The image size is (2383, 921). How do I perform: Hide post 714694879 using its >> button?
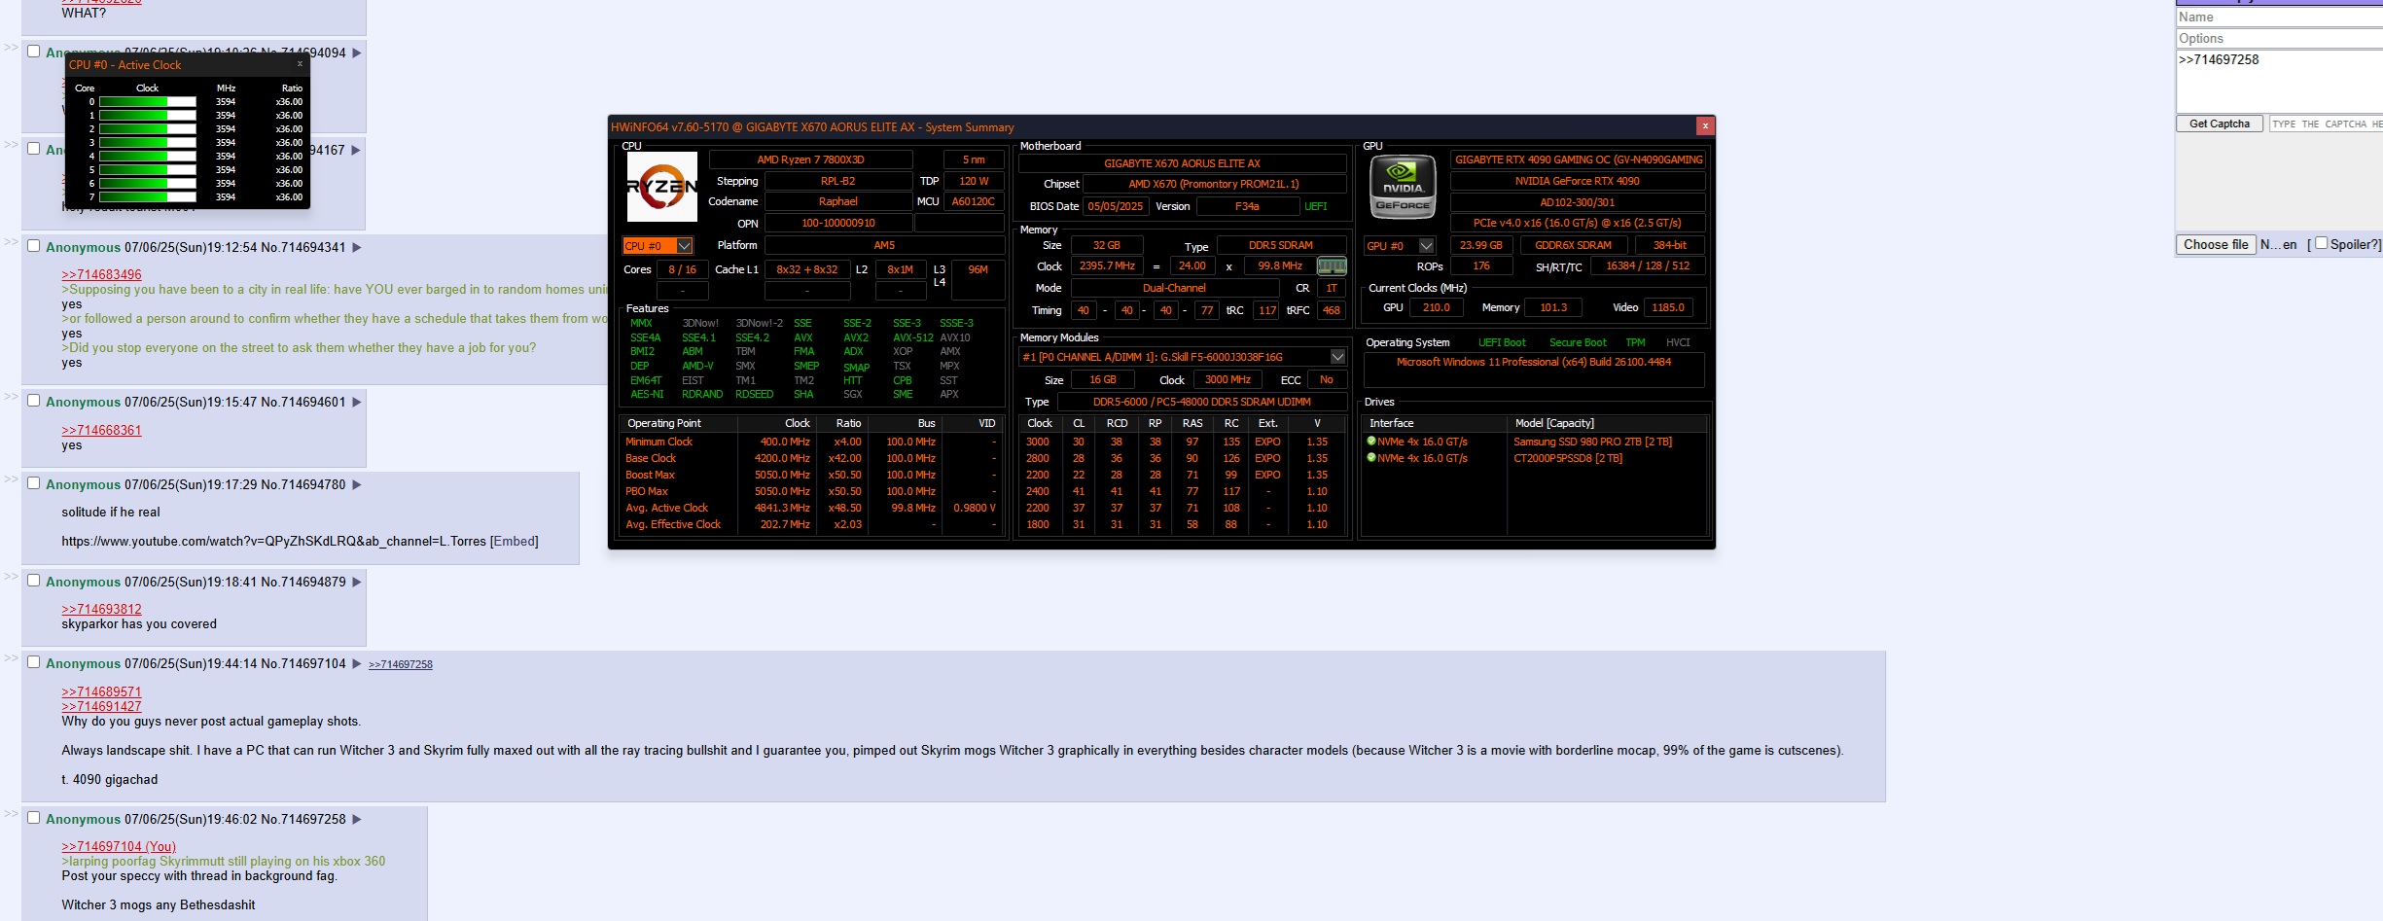coord(11,576)
